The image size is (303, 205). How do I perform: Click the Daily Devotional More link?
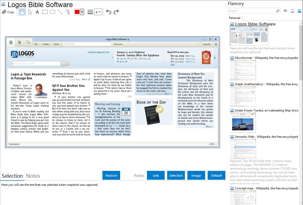[168, 94]
